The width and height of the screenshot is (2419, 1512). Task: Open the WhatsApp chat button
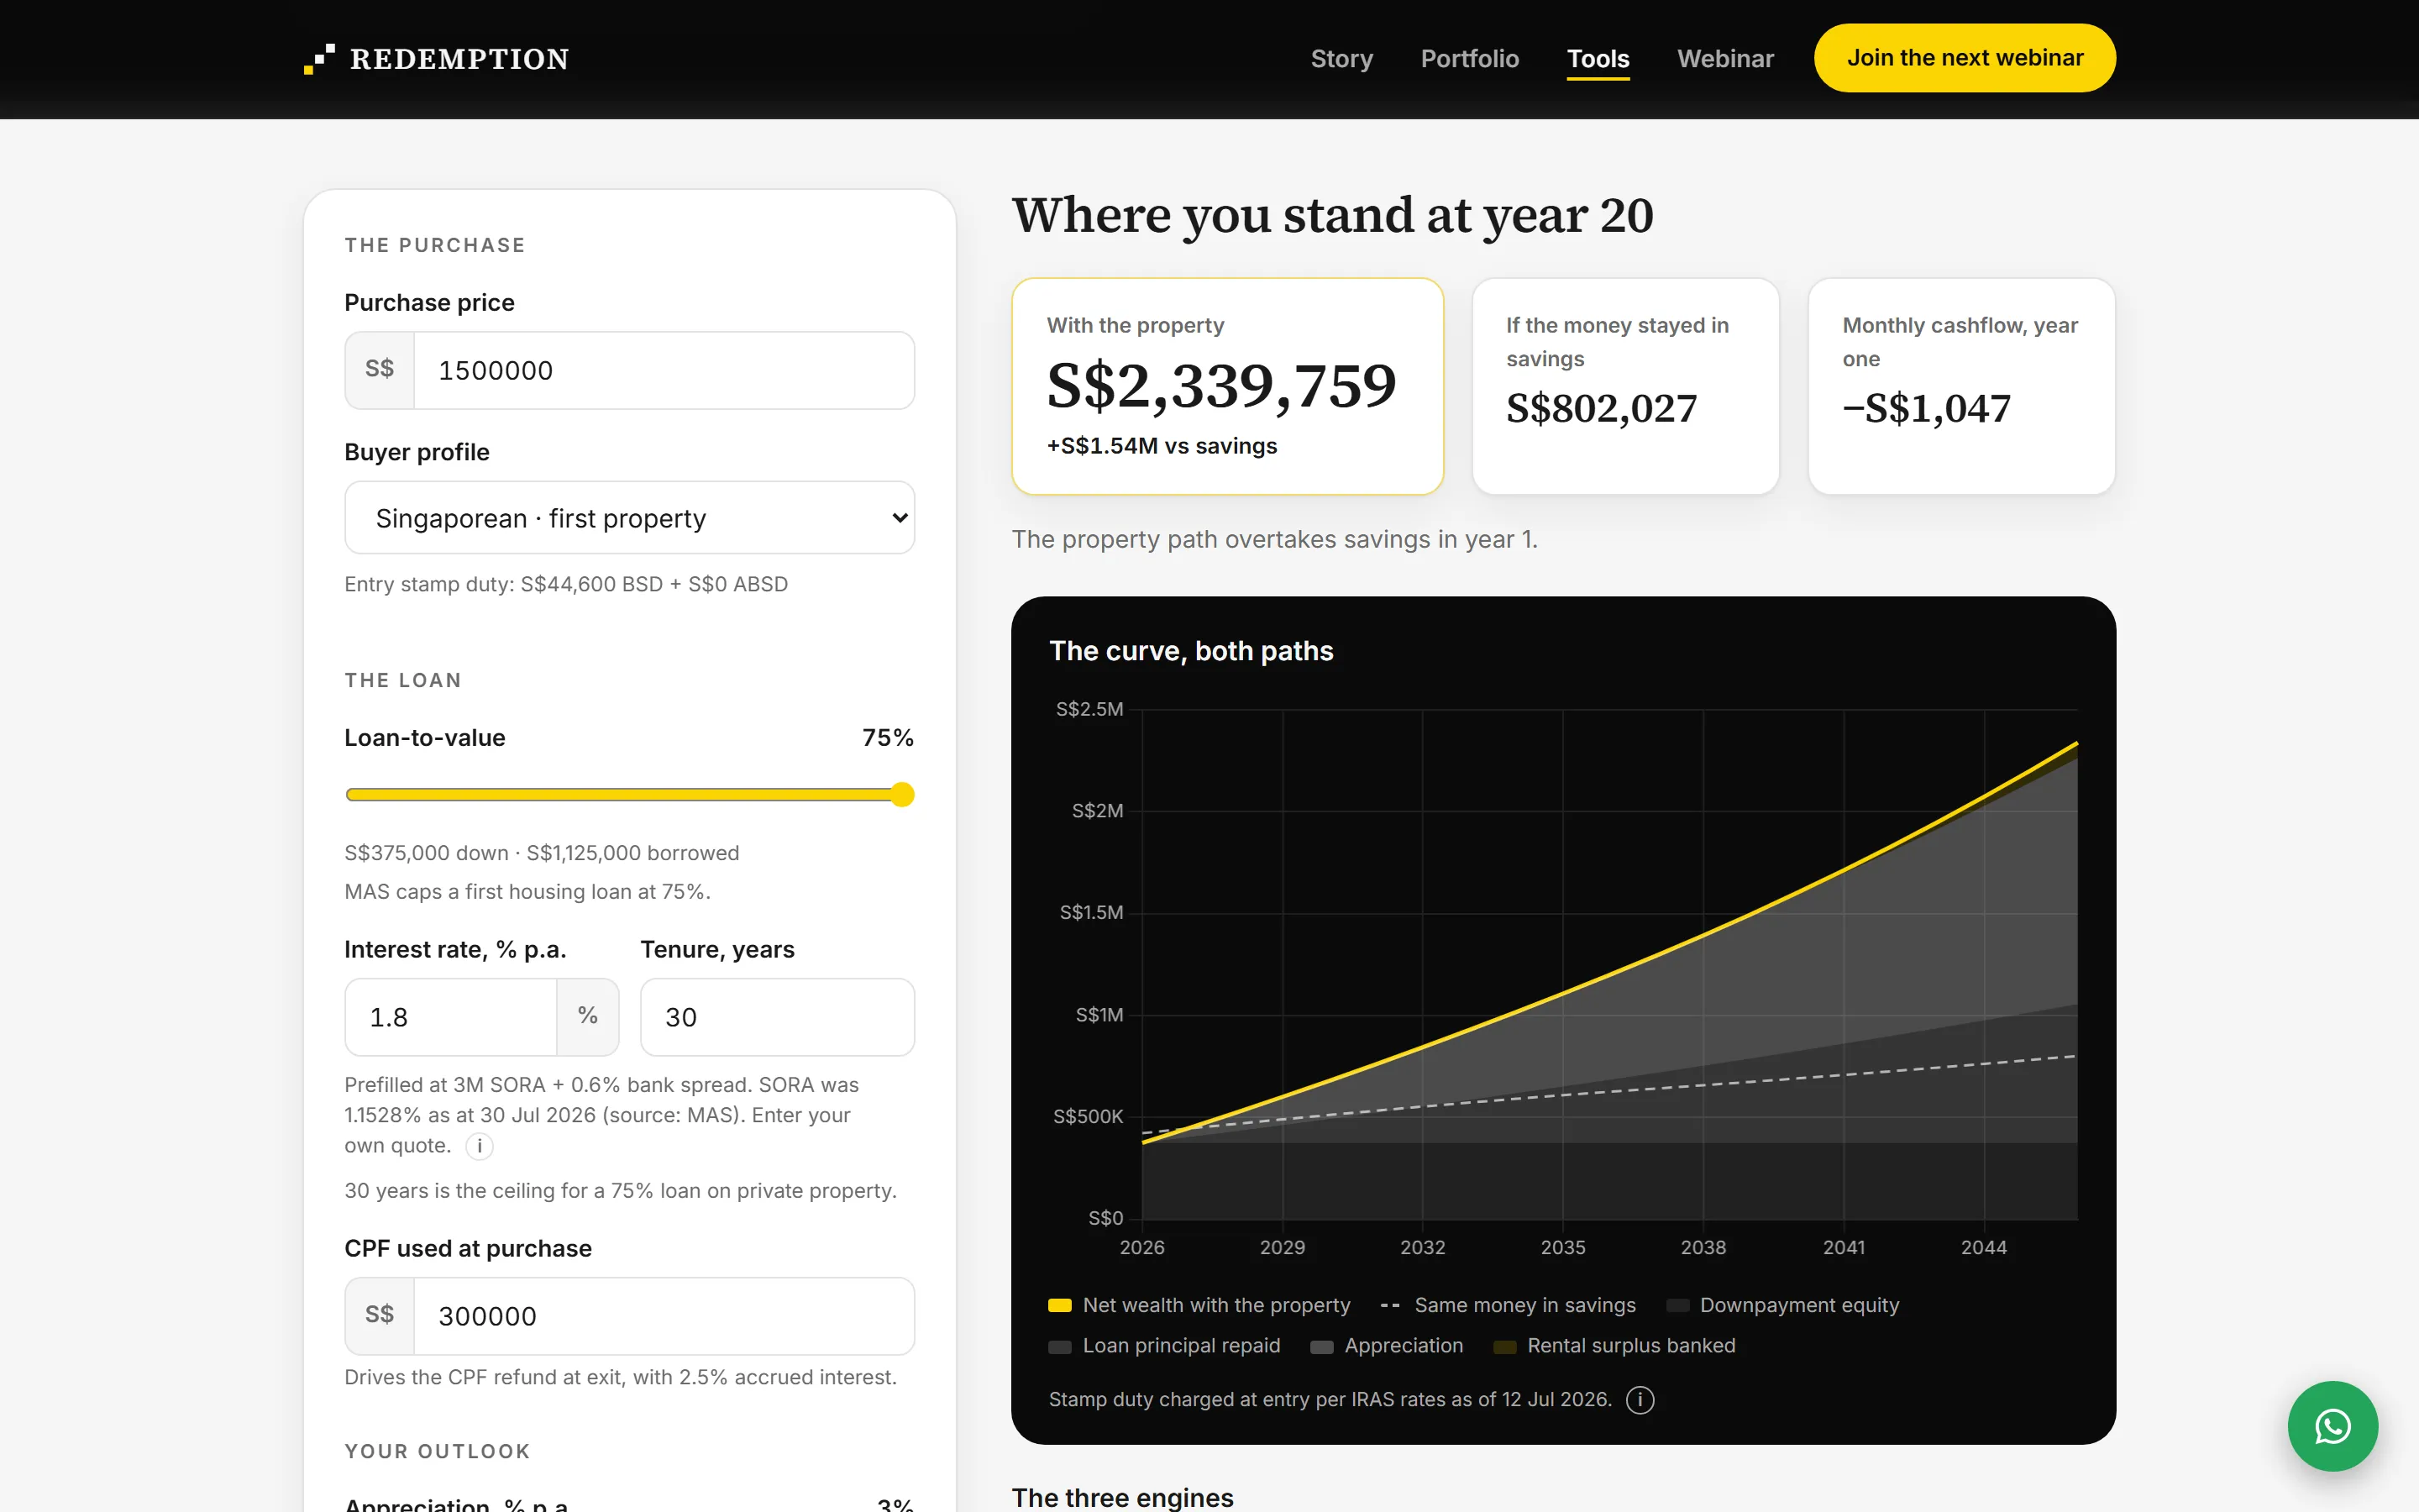pyautogui.click(x=2332, y=1425)
